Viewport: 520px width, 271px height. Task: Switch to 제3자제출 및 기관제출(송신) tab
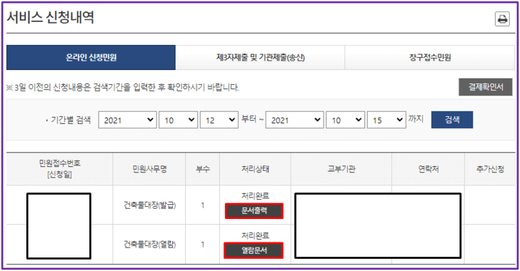[260, 57]
